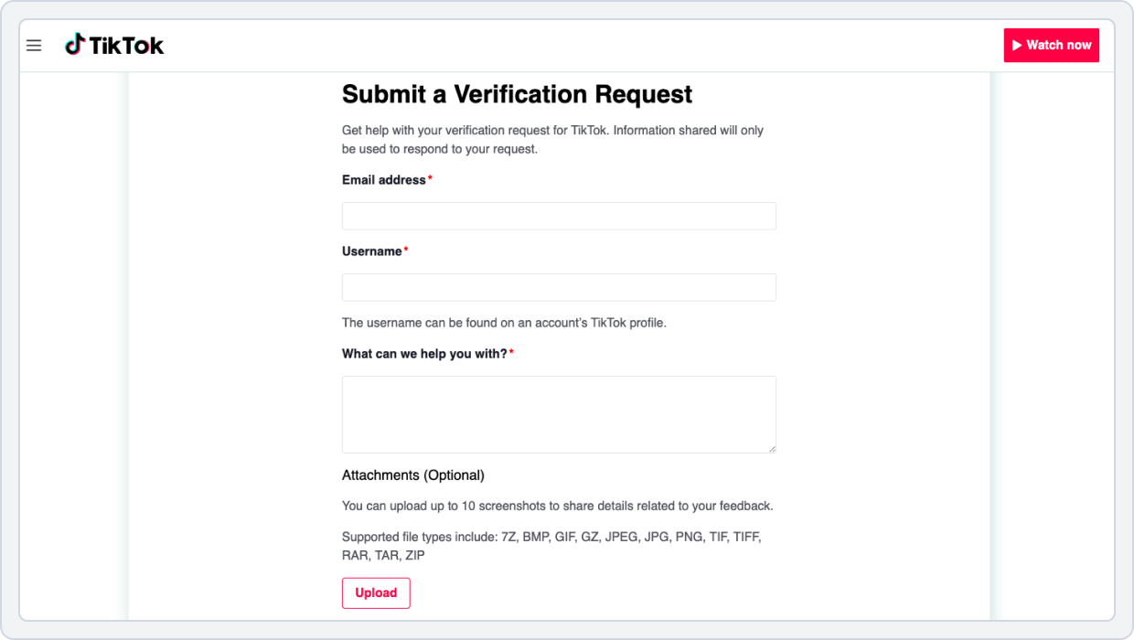Click the Attachments (Optional) heading

coord(412,475)
